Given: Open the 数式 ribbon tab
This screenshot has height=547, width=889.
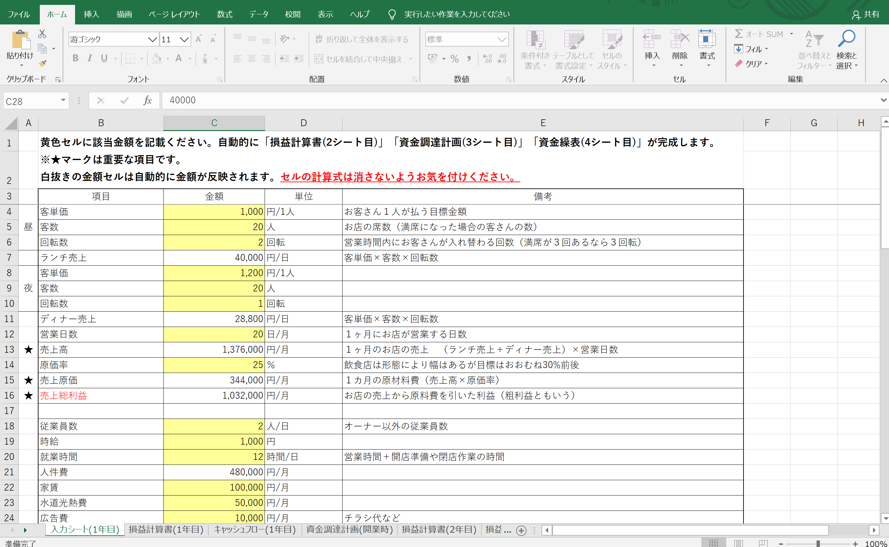Looking at the screenshot, I should [x=224, y=14].
